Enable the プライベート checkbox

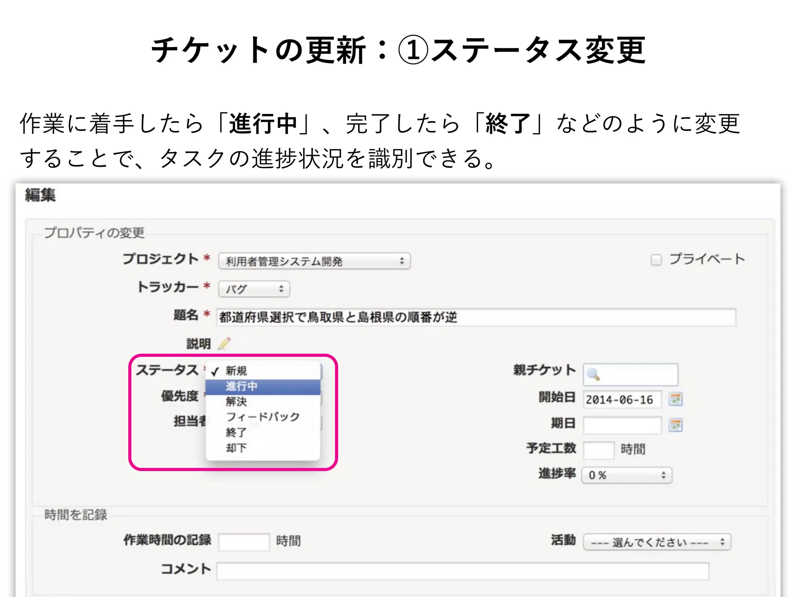pyautogui.click(x=656, y=260)
